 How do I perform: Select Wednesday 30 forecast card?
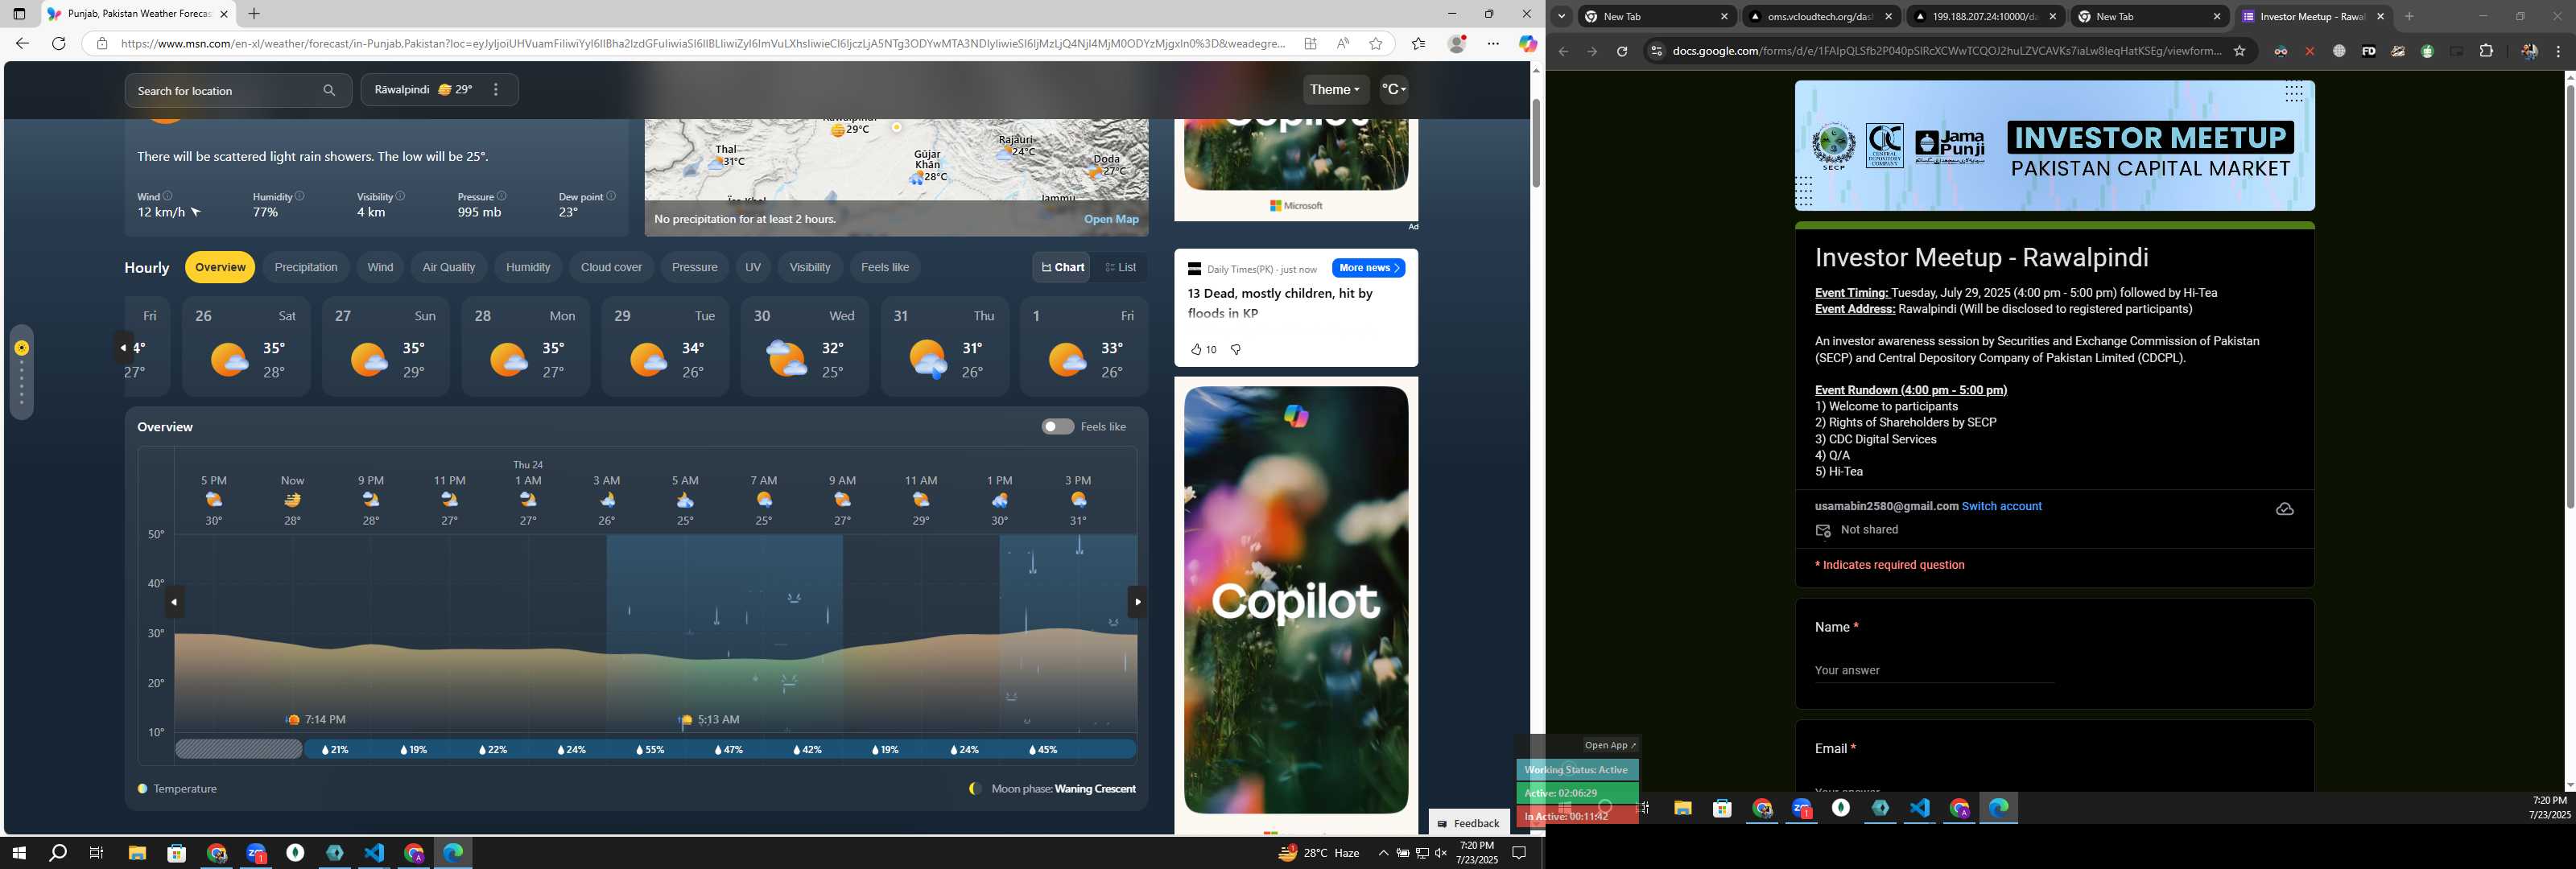[804, 347]
